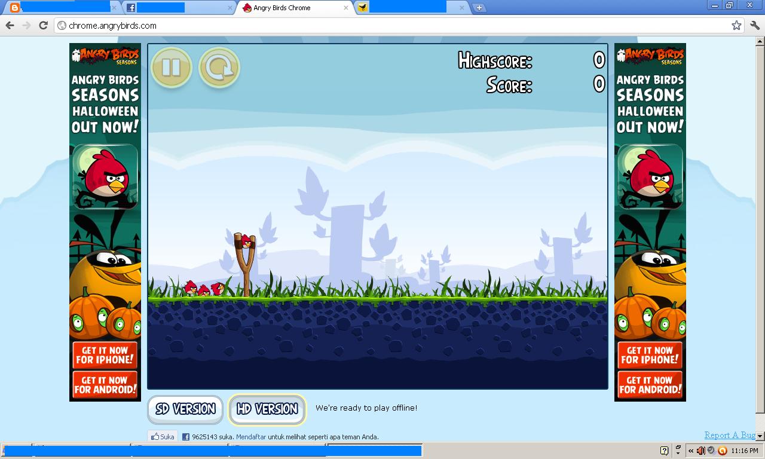765x459 pixels.
Task: Pause the Angry Birds game
Action: 172,68
